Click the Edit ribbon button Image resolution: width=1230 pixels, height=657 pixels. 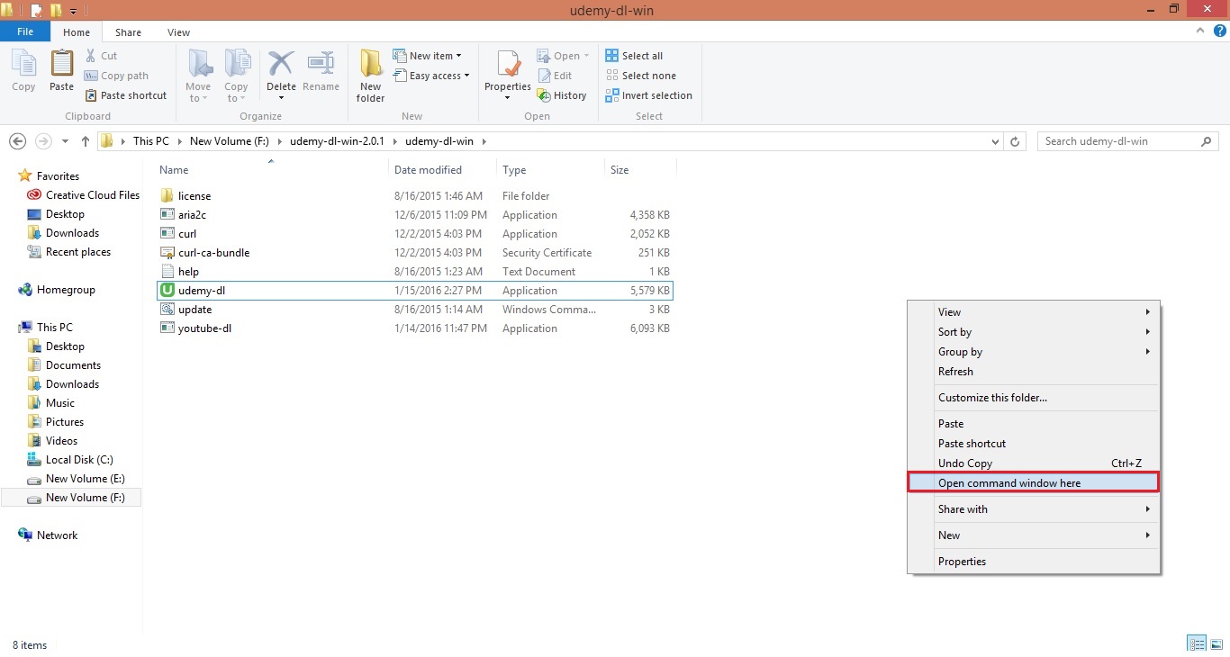(x=555, y=76)
